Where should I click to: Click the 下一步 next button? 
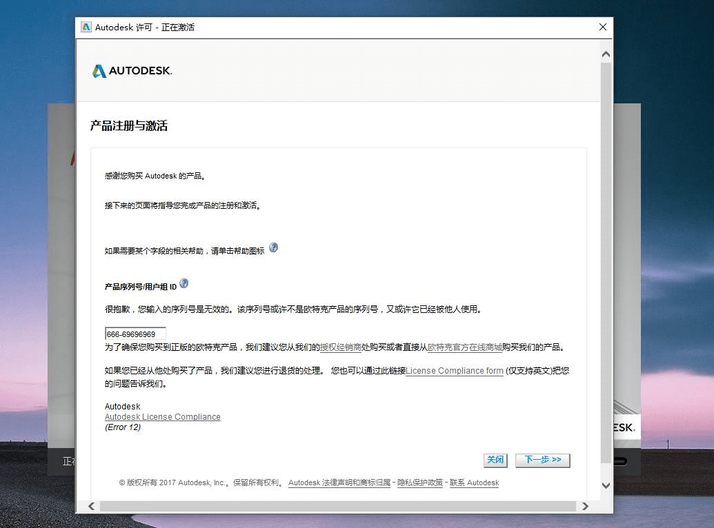point(542,460)
